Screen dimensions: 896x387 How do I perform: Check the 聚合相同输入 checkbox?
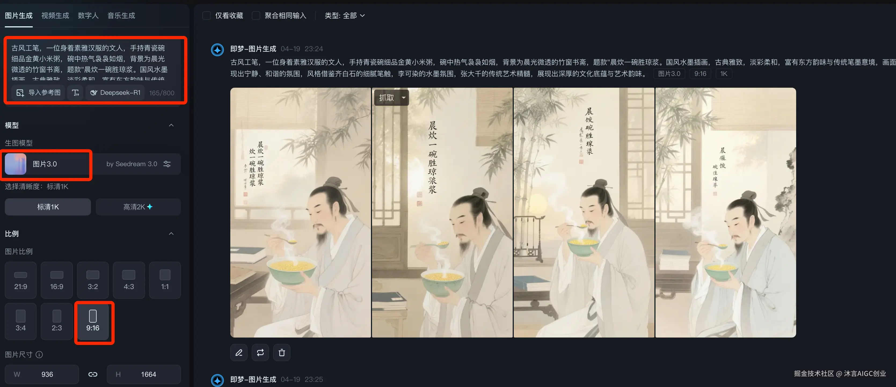(256, 16)
